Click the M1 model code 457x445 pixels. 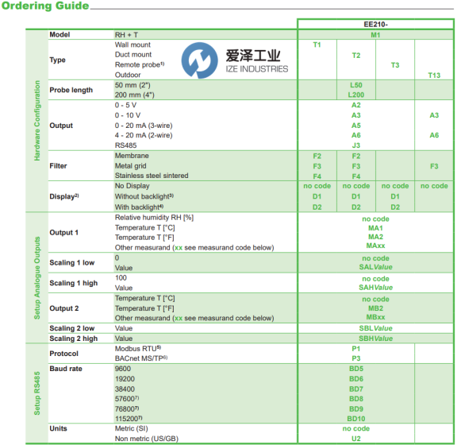point(375,35)
